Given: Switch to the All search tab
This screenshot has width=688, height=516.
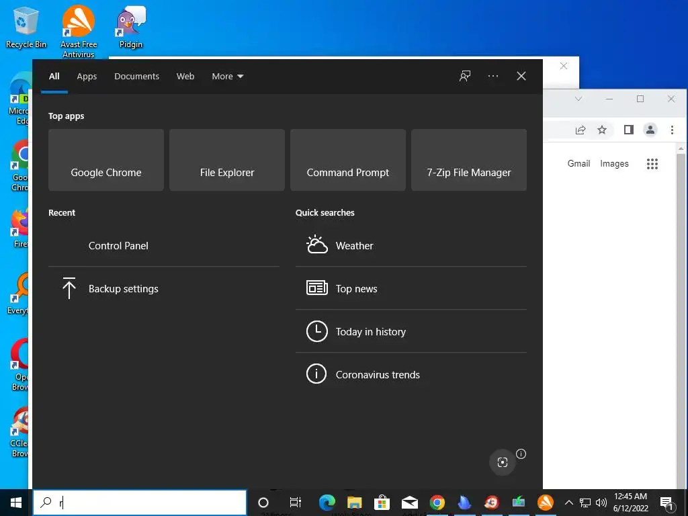Looking at the screenshot, I should tap(54, 77).
